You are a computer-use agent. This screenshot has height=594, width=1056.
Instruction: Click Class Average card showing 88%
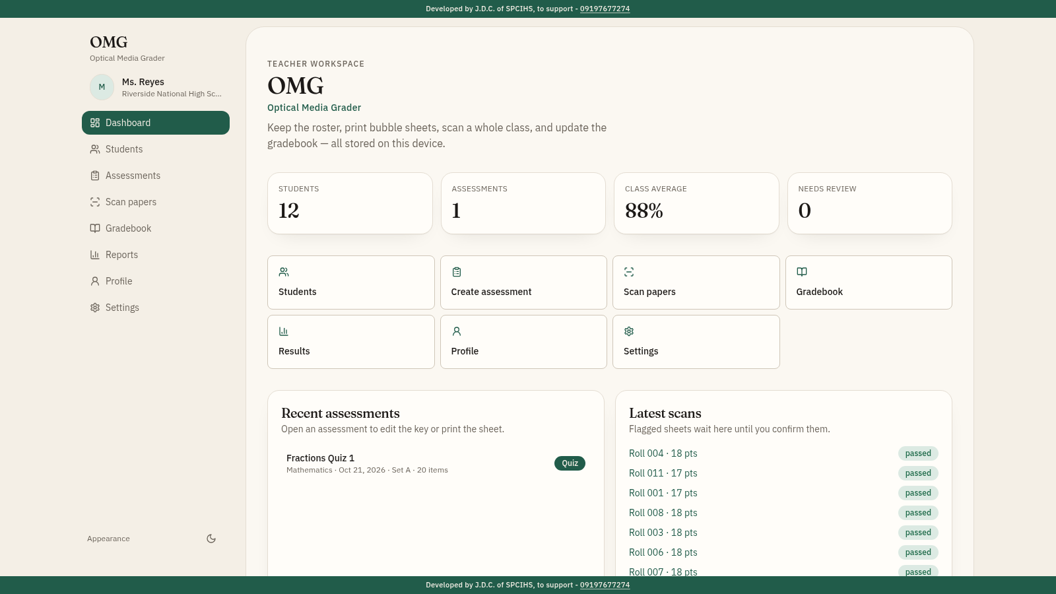coord(696,203)
